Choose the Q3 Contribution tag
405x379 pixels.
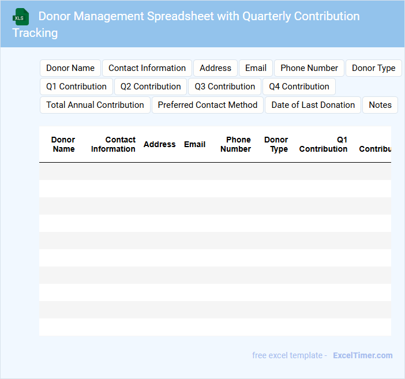pos(225,87)
